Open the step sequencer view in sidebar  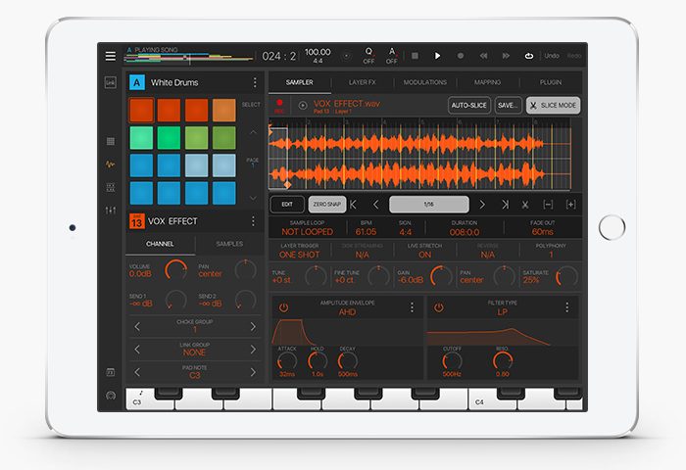111,188
